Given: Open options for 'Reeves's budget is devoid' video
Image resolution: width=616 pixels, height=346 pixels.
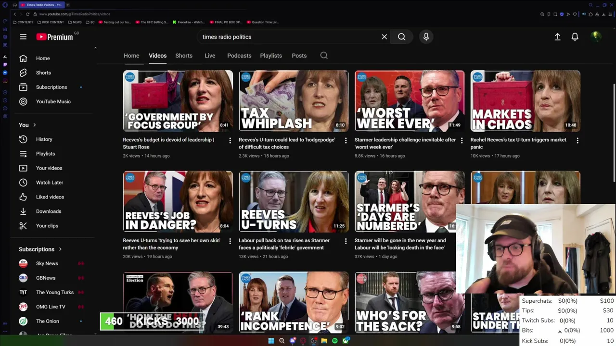Looking at the screenshot, I should point(230,140).
